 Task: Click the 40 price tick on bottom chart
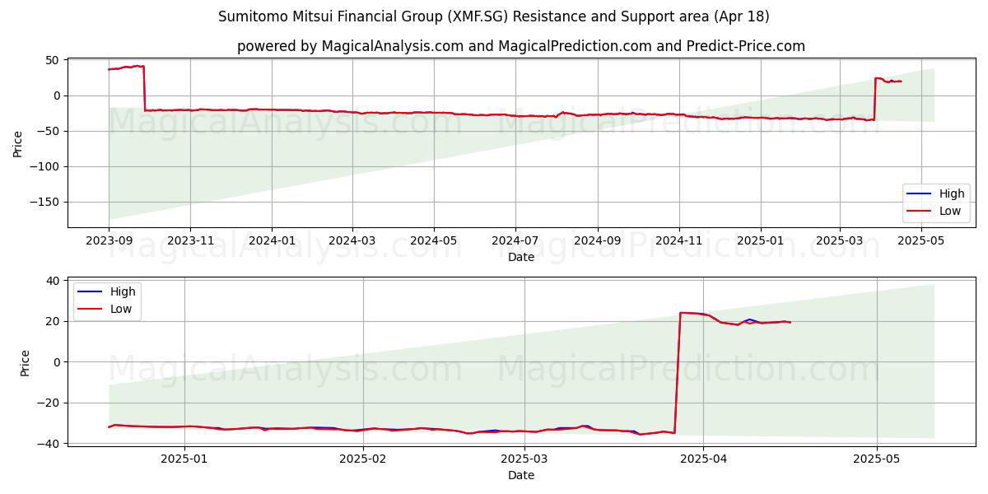pyautogui.click(x=53, y=281)
